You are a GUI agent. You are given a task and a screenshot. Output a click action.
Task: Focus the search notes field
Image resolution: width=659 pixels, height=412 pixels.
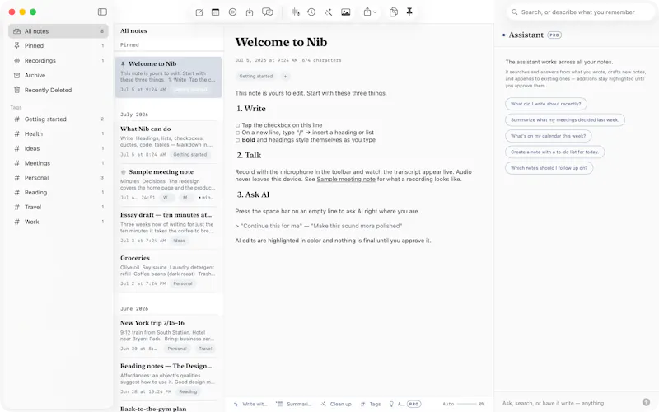(581, 12)
